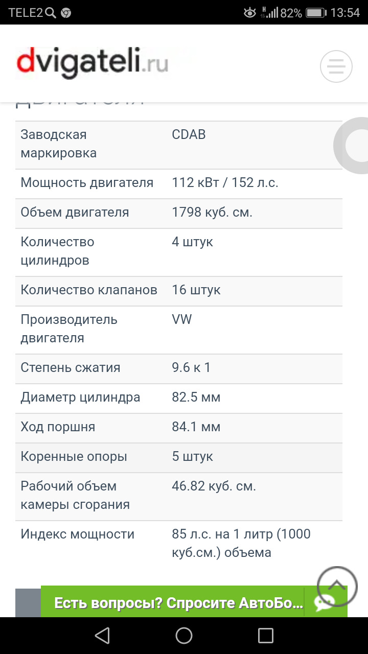Tap the battery indicator icon
Viewport: 368px width, 654px height.
[316, 13]
